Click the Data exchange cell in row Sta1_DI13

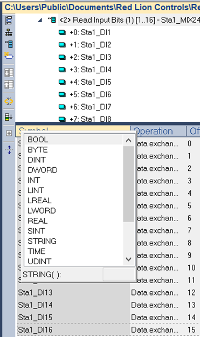158,293
